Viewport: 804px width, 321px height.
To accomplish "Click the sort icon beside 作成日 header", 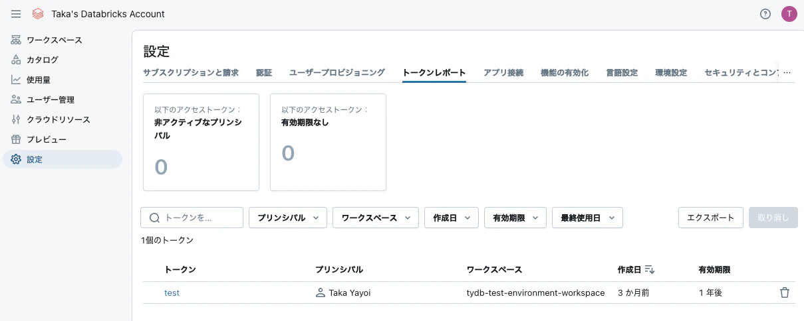I will 650,270.
